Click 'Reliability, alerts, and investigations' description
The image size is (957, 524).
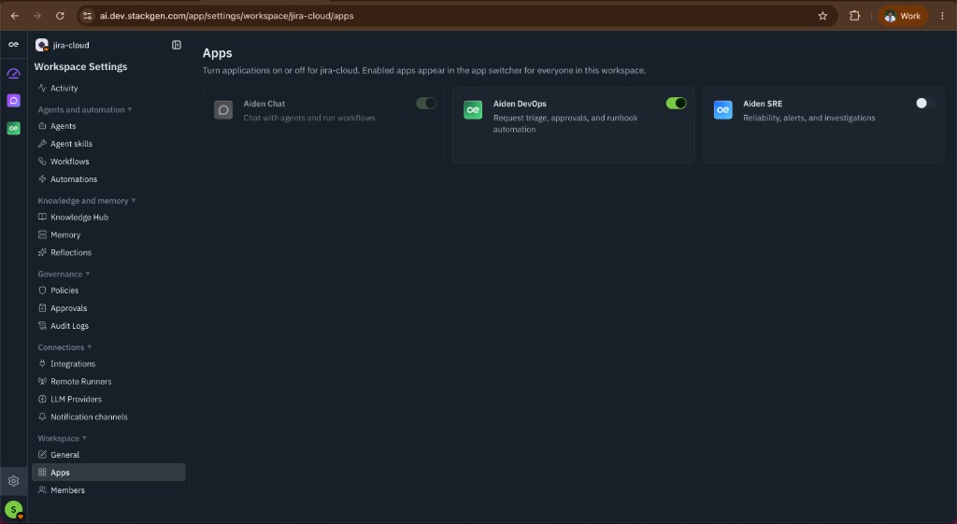click(x=808, y=118)
